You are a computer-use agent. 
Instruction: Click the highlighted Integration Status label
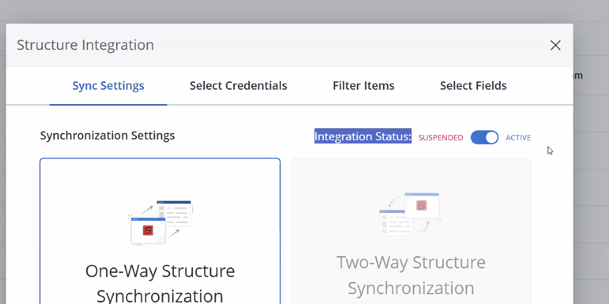coord(363,137)
